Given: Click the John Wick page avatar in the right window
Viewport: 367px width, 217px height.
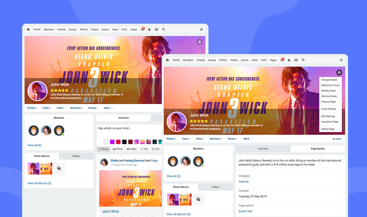Looking at the screenshot, I should (176, 122).
